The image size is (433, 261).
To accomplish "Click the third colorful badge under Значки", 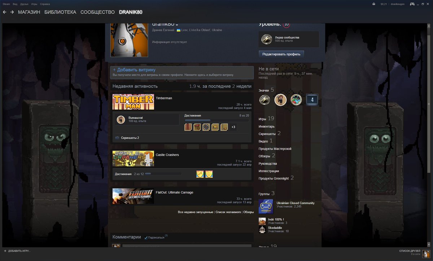I will click(x=296, y=100).
